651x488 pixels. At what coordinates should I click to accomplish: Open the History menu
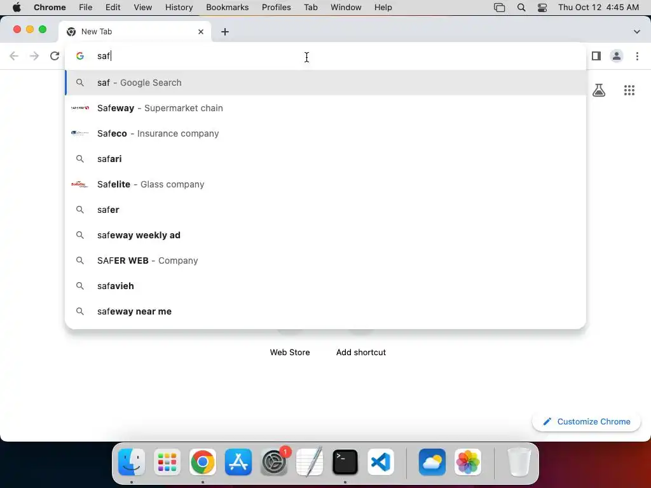click(x=179, y=7)
